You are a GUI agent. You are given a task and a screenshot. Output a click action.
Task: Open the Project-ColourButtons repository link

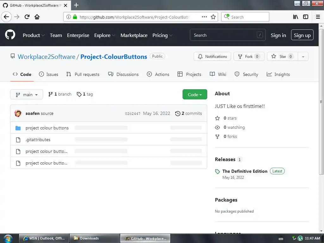(x=114, y=57)
